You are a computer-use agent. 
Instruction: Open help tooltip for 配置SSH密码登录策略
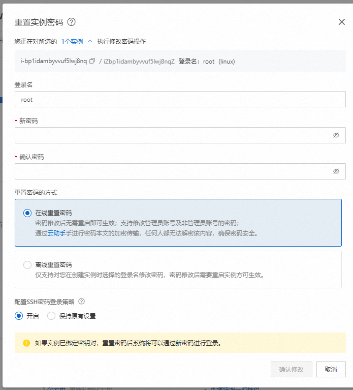point(81,301)
